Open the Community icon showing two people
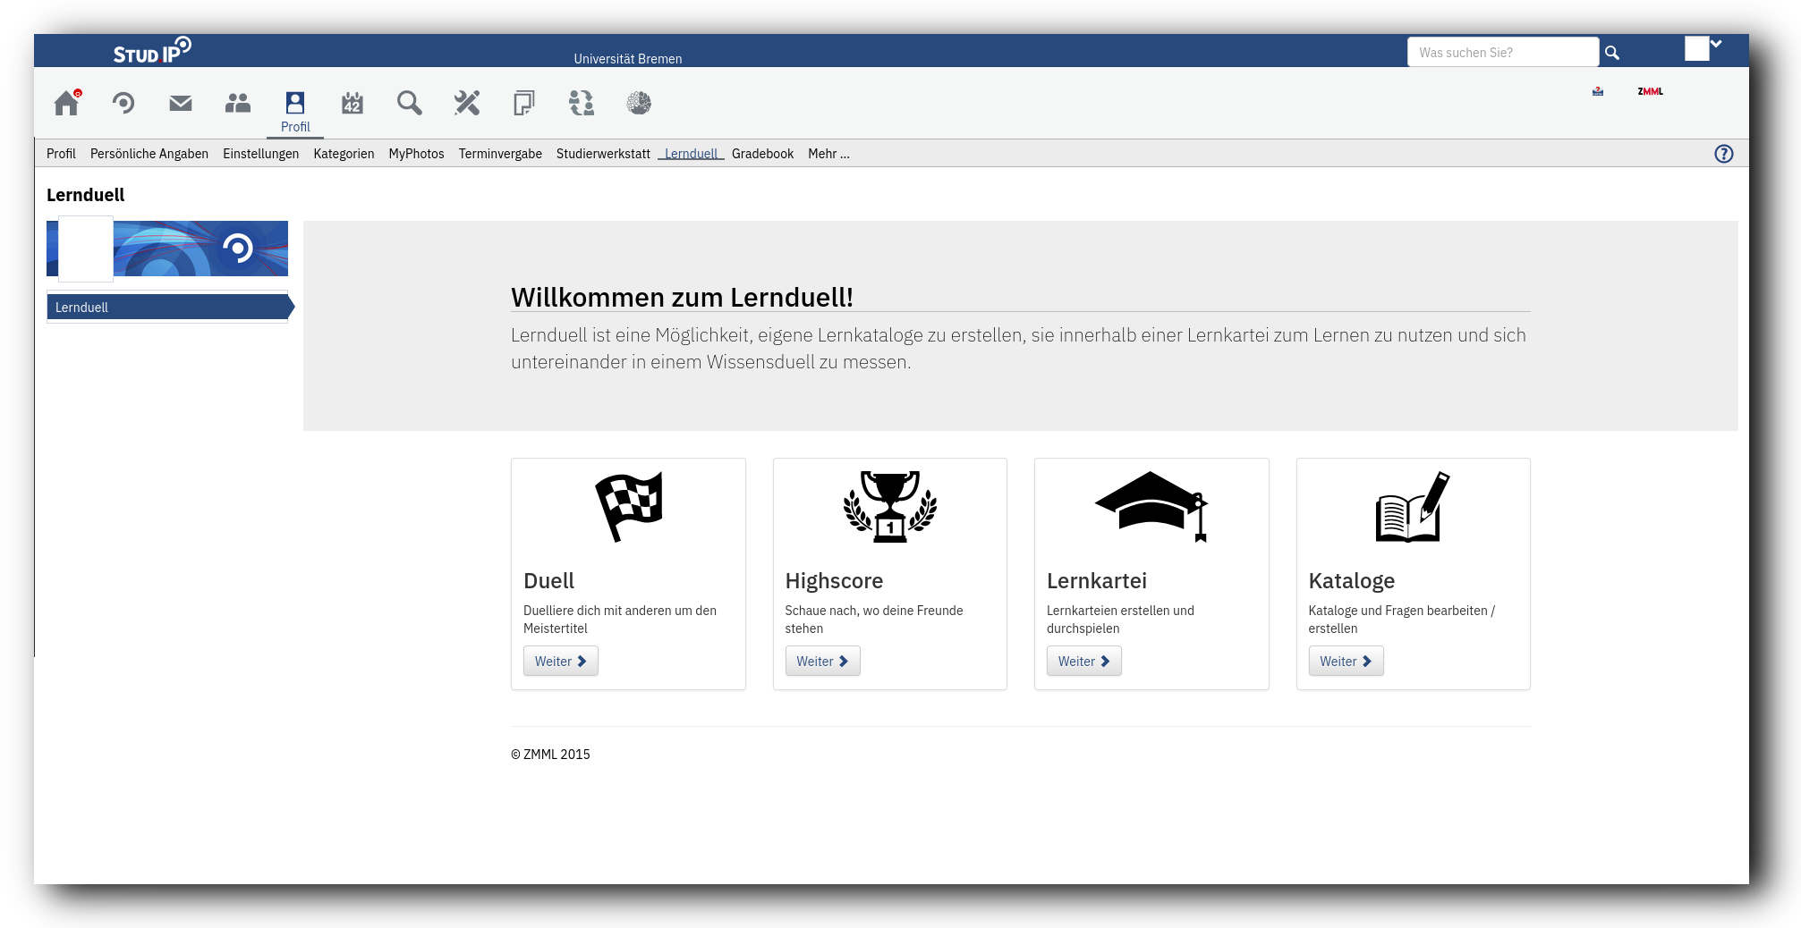 [x=237, y=103]
